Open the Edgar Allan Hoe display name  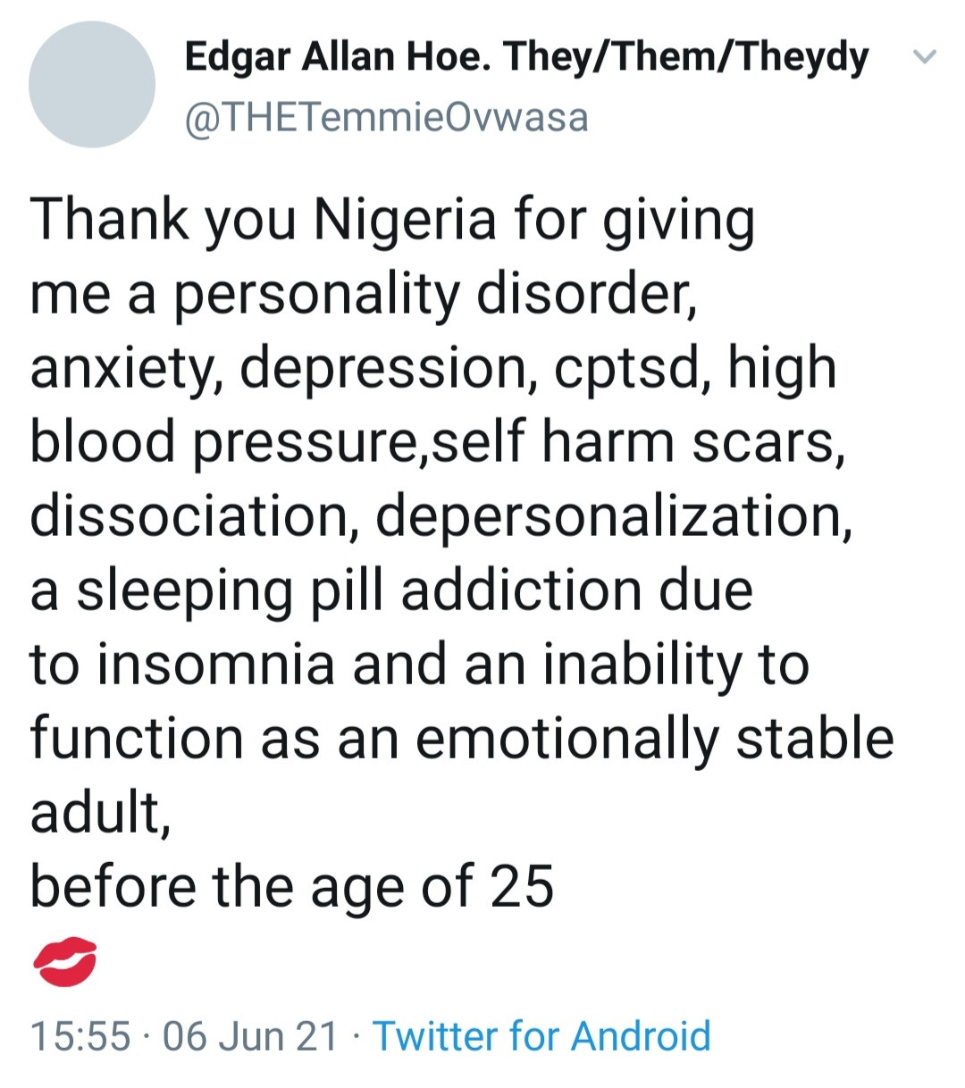point(525,57)
